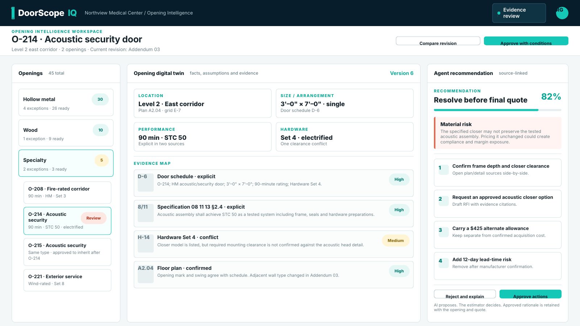Open O-214 Acoustic security opening

(67, 221)
